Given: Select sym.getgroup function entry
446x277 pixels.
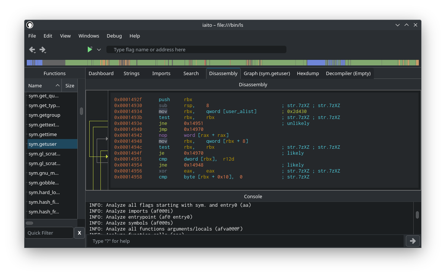Looking at the screenshot, I should coord(44,115).
